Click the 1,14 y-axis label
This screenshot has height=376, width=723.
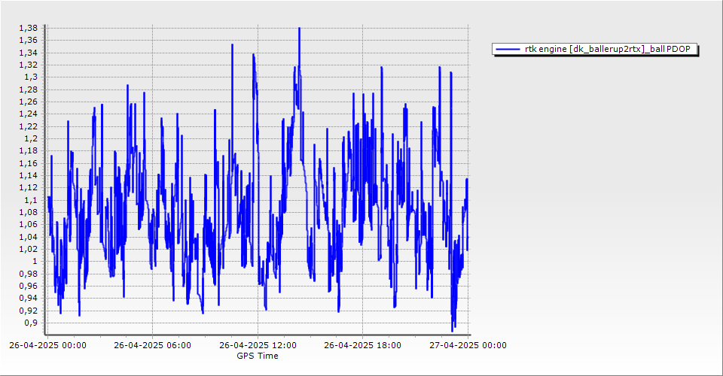(28, 175)
